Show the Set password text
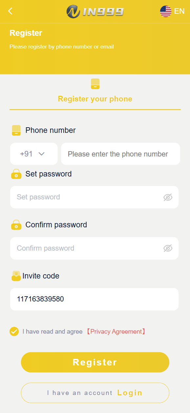The height and width of the screenshot is (413, 190). (x=168, y=197)
